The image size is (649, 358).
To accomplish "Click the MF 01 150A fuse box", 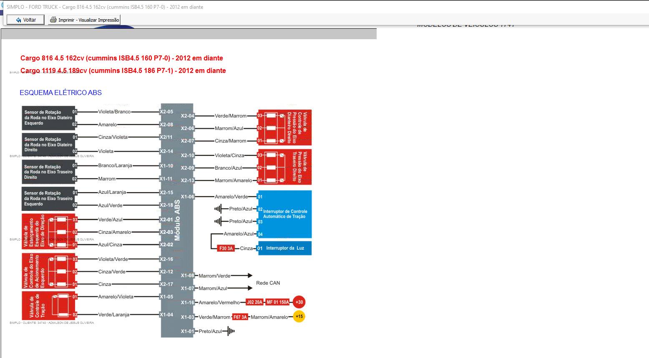I will [278, 302].
